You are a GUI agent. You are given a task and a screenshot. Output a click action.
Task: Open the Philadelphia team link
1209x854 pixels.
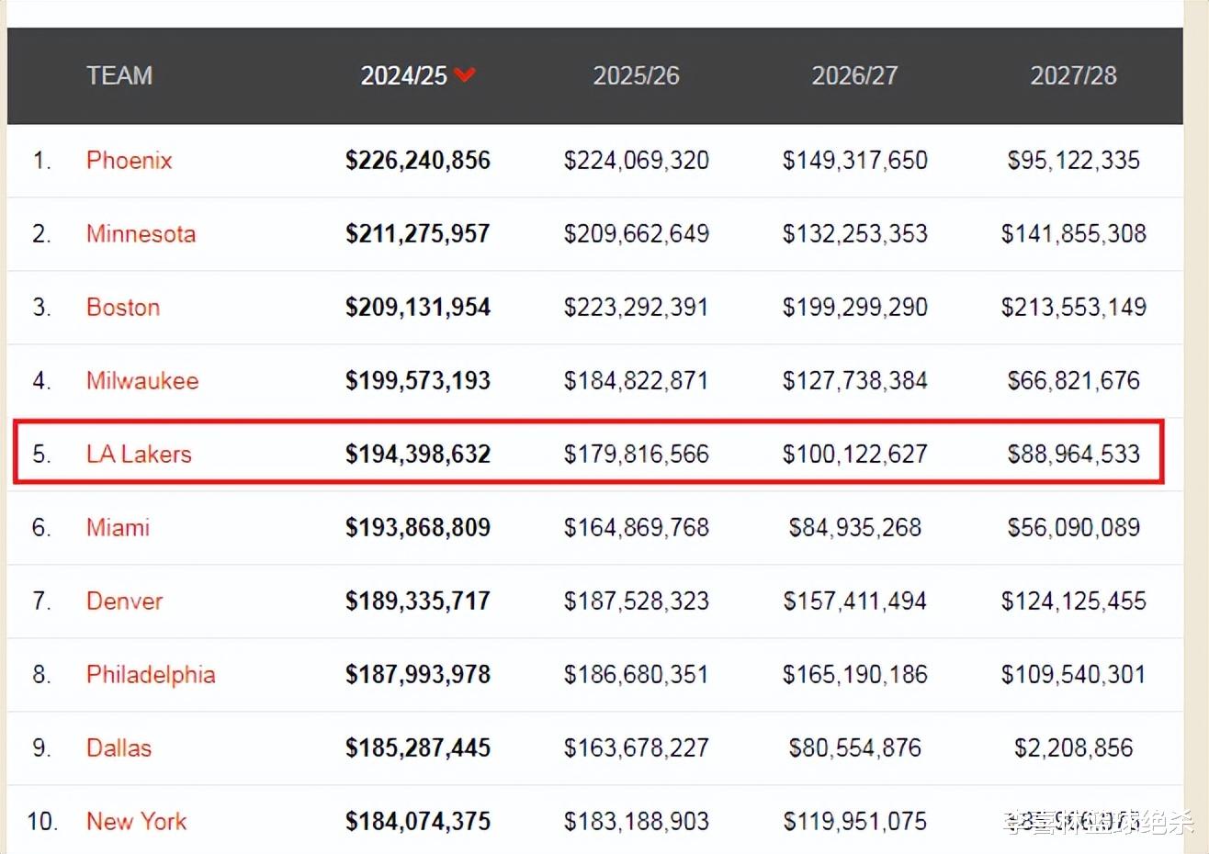click(151, 674)
